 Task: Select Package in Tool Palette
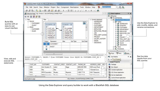pos(113,64)
